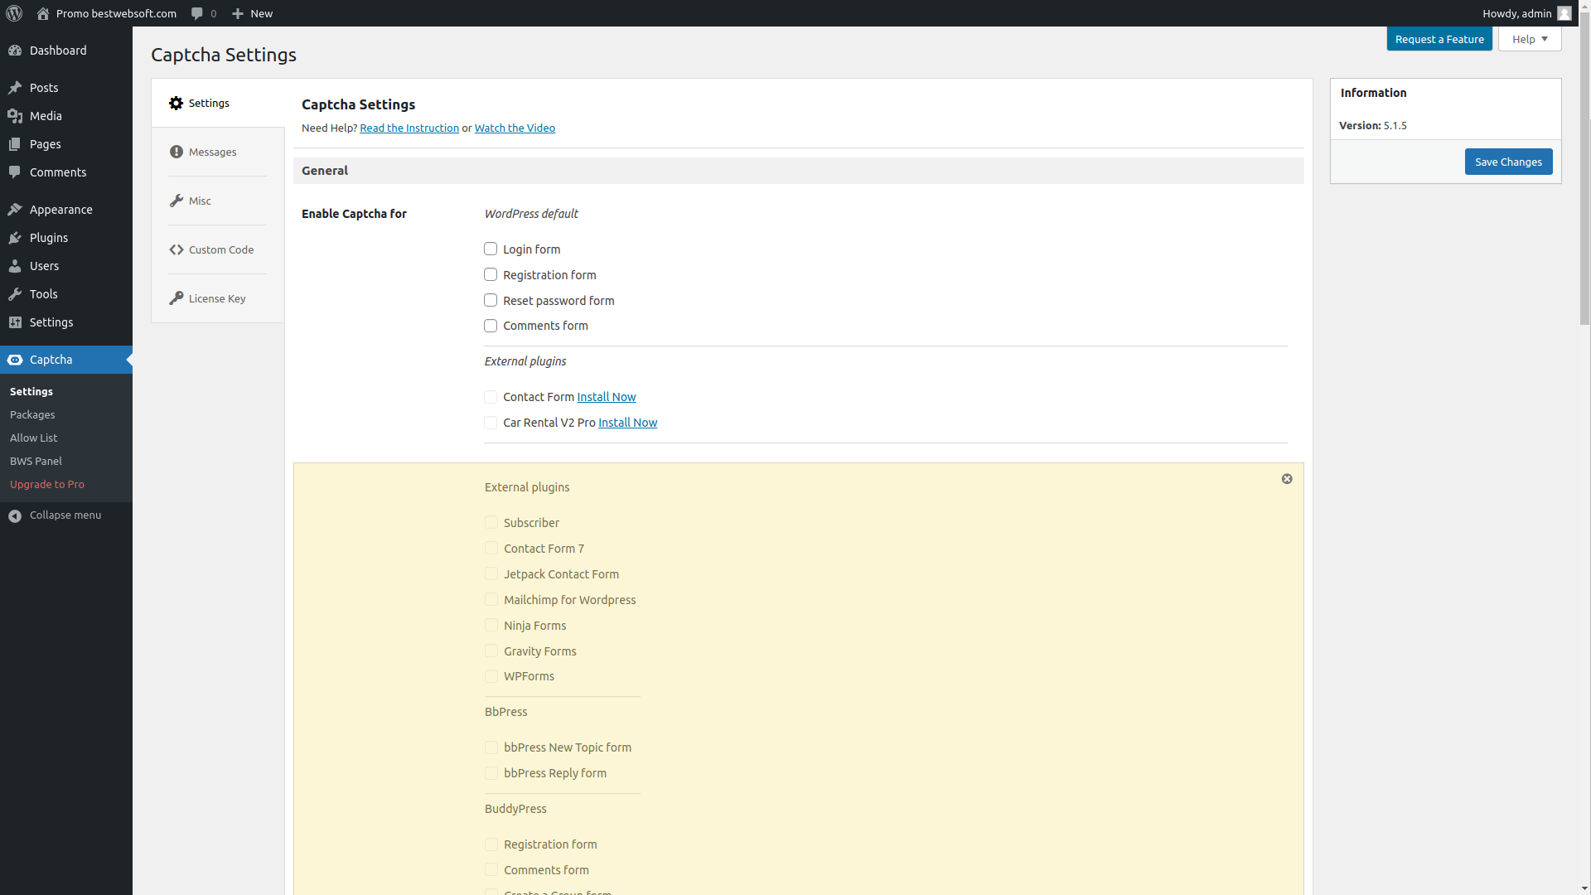Click the Save Changes button
This screenshot has height=895, width=1591.
click(1508, 162)
